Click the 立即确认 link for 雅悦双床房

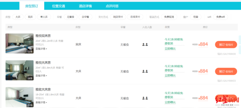170,49
